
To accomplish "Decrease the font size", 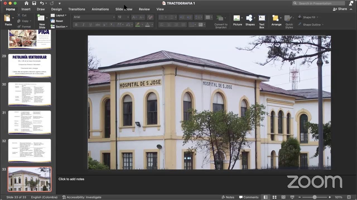I will point(142,17).
